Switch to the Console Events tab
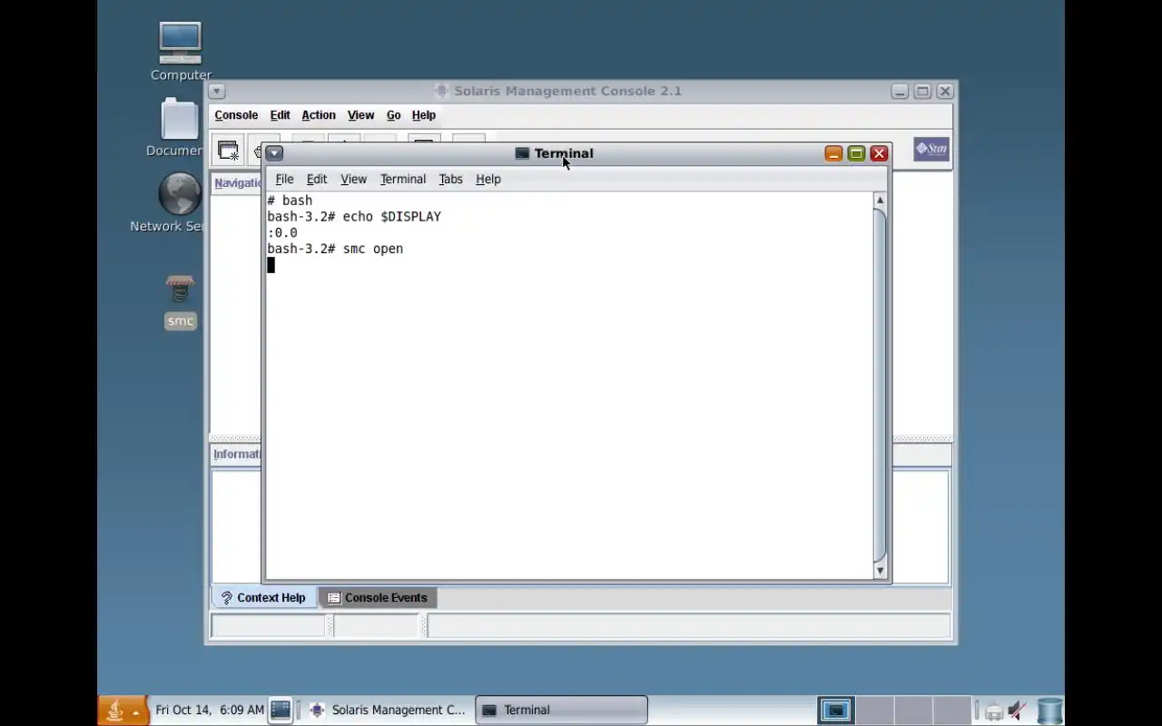The height and width of the screenshot is (726, 1162). (378, 597)
